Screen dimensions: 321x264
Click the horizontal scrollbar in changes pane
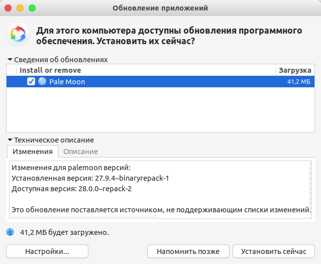pos(85,216)
